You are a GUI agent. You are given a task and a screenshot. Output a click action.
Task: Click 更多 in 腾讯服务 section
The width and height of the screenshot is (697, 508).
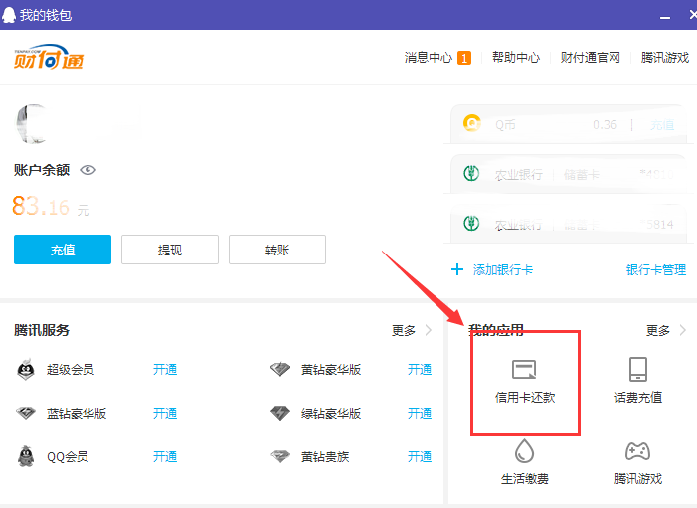(404, 330)
